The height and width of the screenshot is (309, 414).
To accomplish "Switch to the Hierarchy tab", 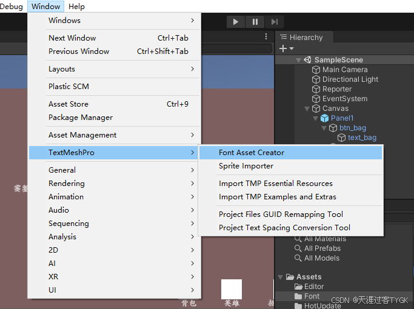I will 304,37.
